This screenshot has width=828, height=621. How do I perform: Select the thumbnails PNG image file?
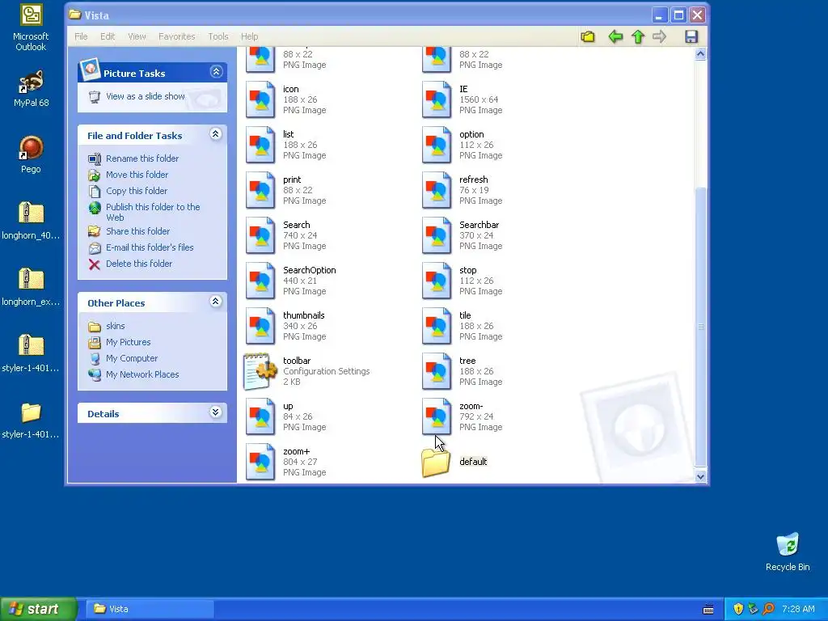click(286, 326)
